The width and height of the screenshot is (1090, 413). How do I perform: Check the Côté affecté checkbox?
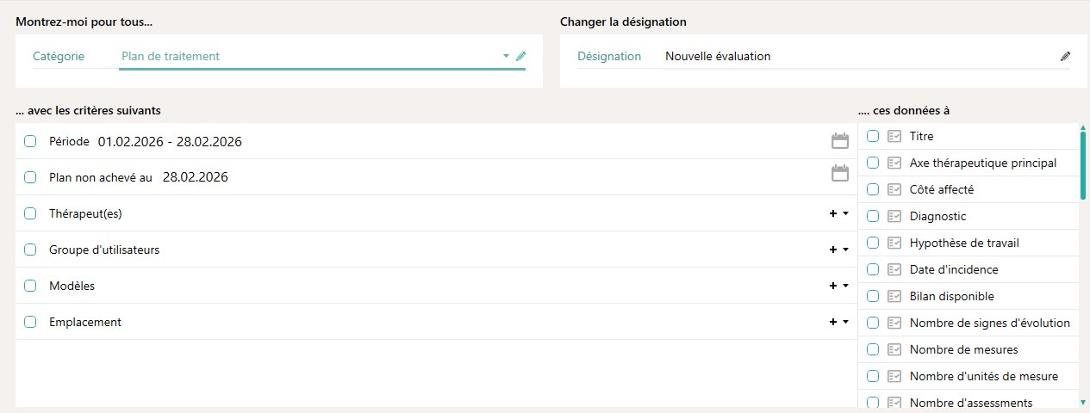pyautogui.click(x=873, y=189)
